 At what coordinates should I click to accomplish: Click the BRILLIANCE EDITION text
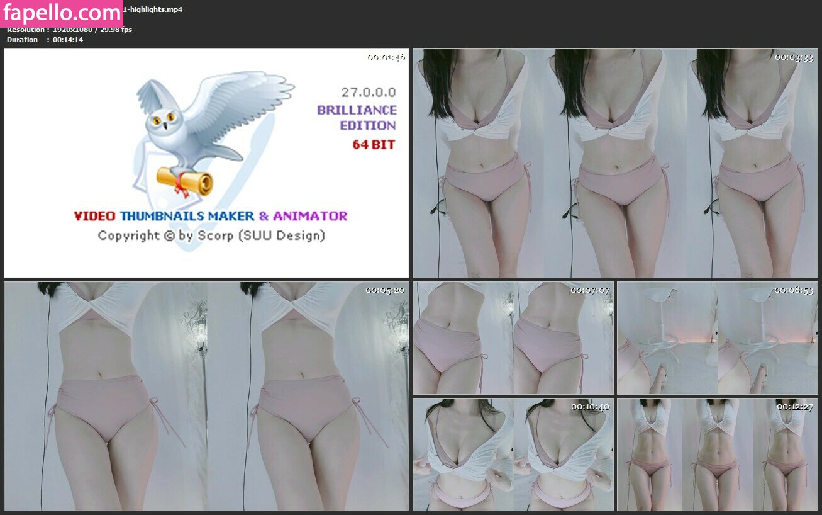[x=357, y=118]
